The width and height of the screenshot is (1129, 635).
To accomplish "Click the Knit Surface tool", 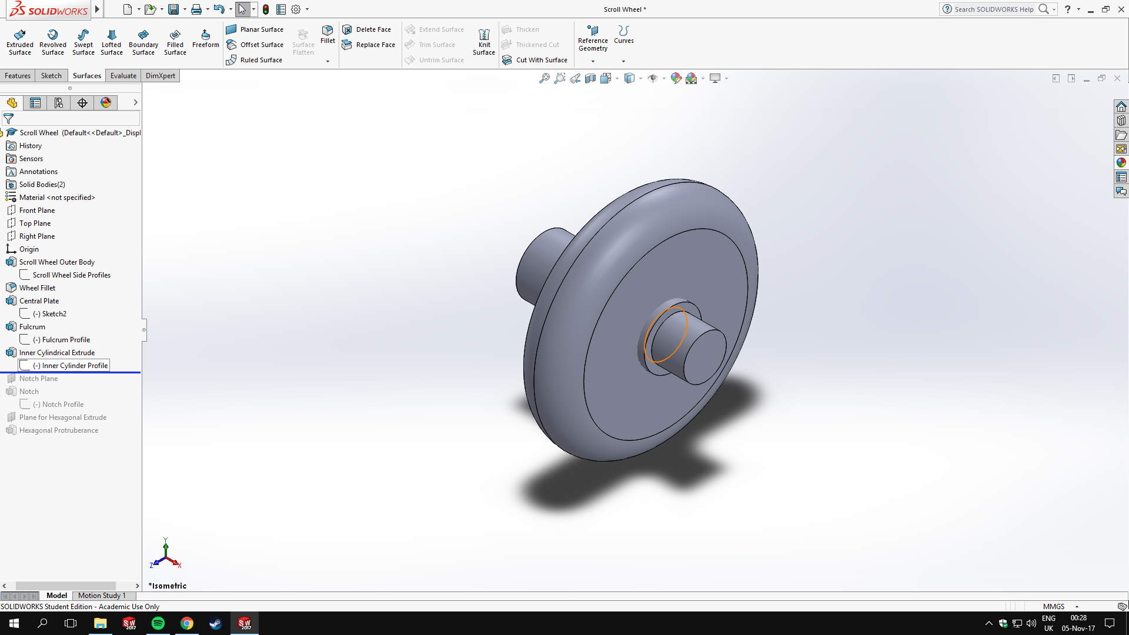I will click(x=484, y=42).
